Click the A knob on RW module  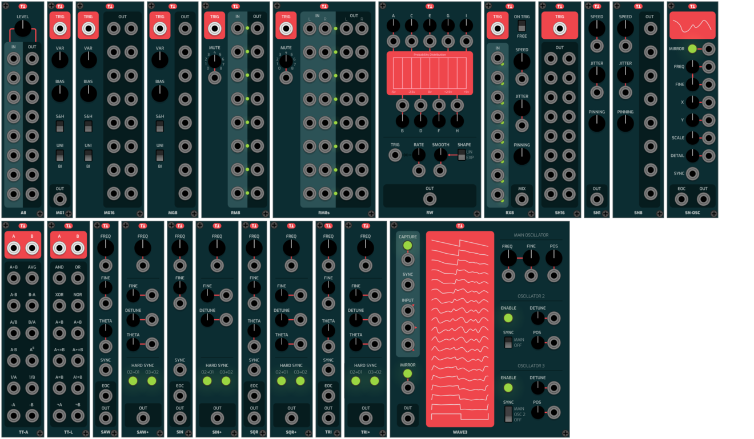[x=393, y=25]
